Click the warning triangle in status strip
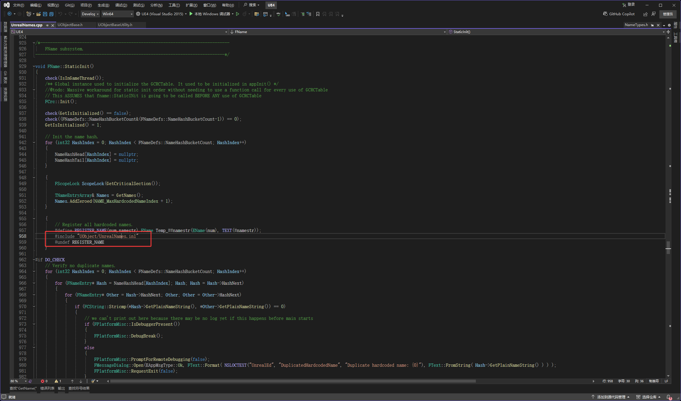Image resolution: width=681 pixels, height=401 pixels. pyautogui.click(x=56, y=381)
